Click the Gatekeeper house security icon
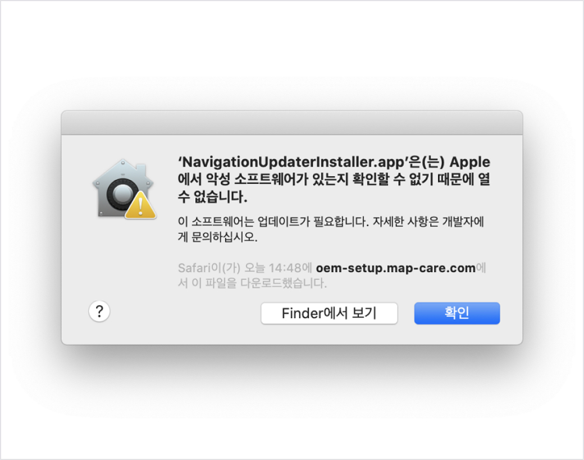 tap(124, 189)
